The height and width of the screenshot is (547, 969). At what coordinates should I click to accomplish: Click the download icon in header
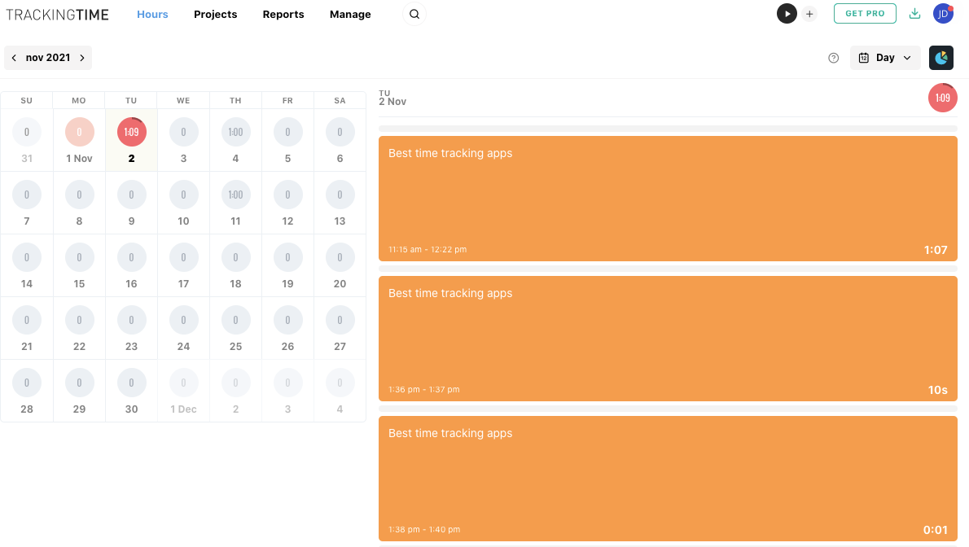(914, 14)
